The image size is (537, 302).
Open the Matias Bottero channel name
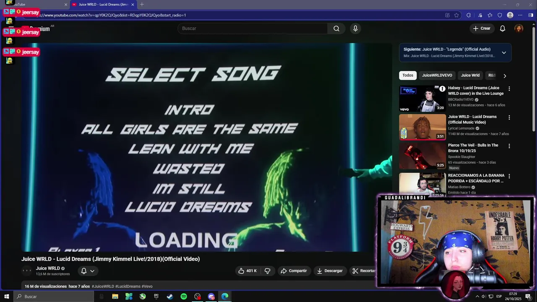(459, 187)
